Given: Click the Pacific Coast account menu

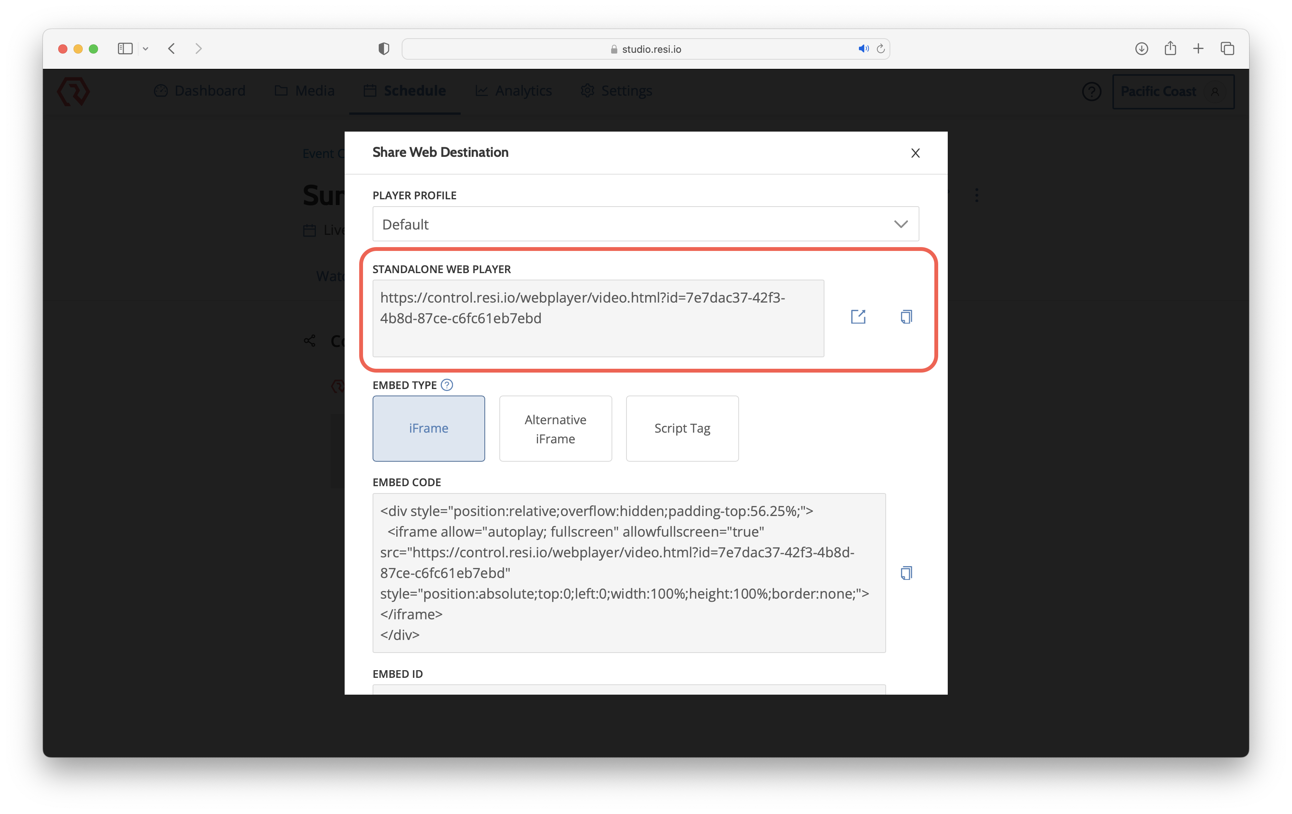Looking at the screenshot, I should point(1173,92).
